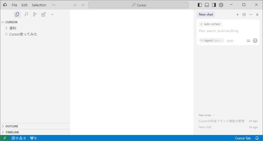
Task: Open Cursor settings gear
Action: click(221, 5)
